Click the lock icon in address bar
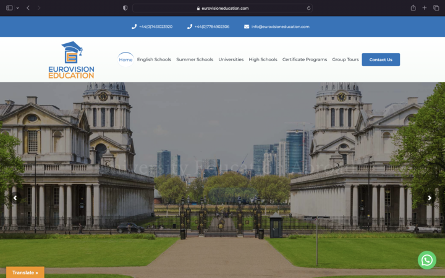The image size is (445, 278). [x=198, y=8]
